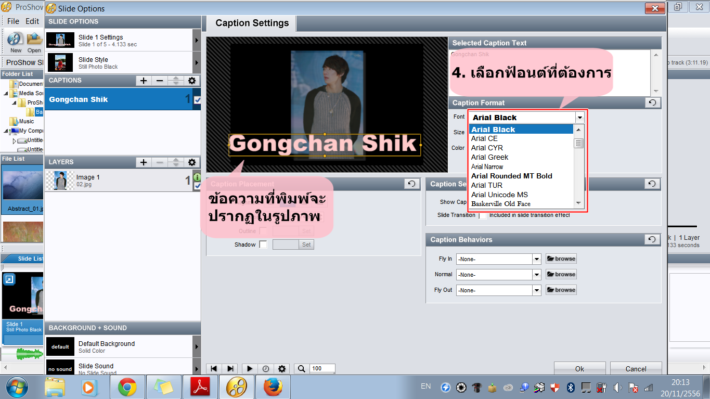Open the Fly In behavior dropdown
The height and width of the screenshot is (399, 710).
point(537,259)
